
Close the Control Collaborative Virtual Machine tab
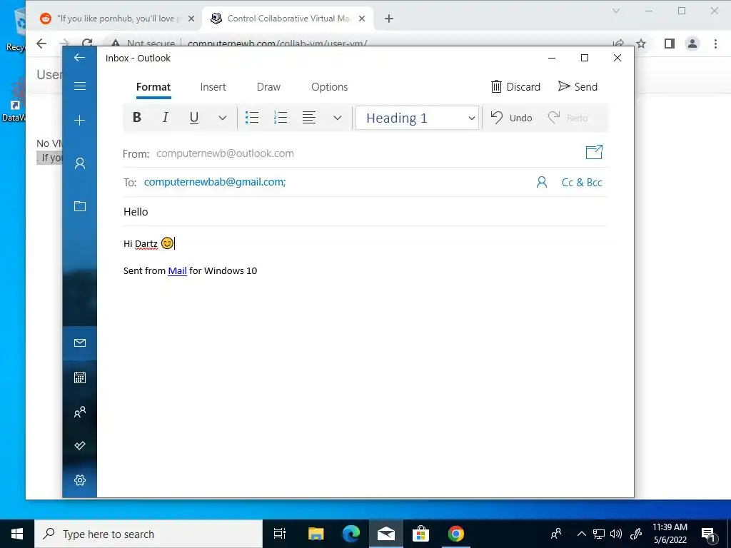(x=362, y=19)
